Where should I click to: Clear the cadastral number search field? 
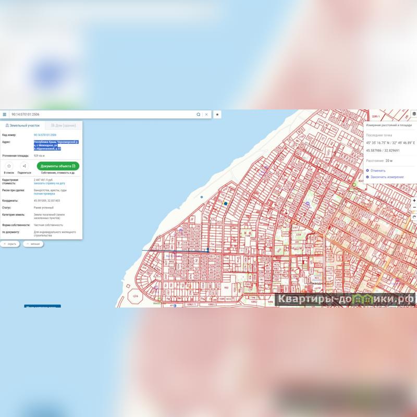click(206, 114)
